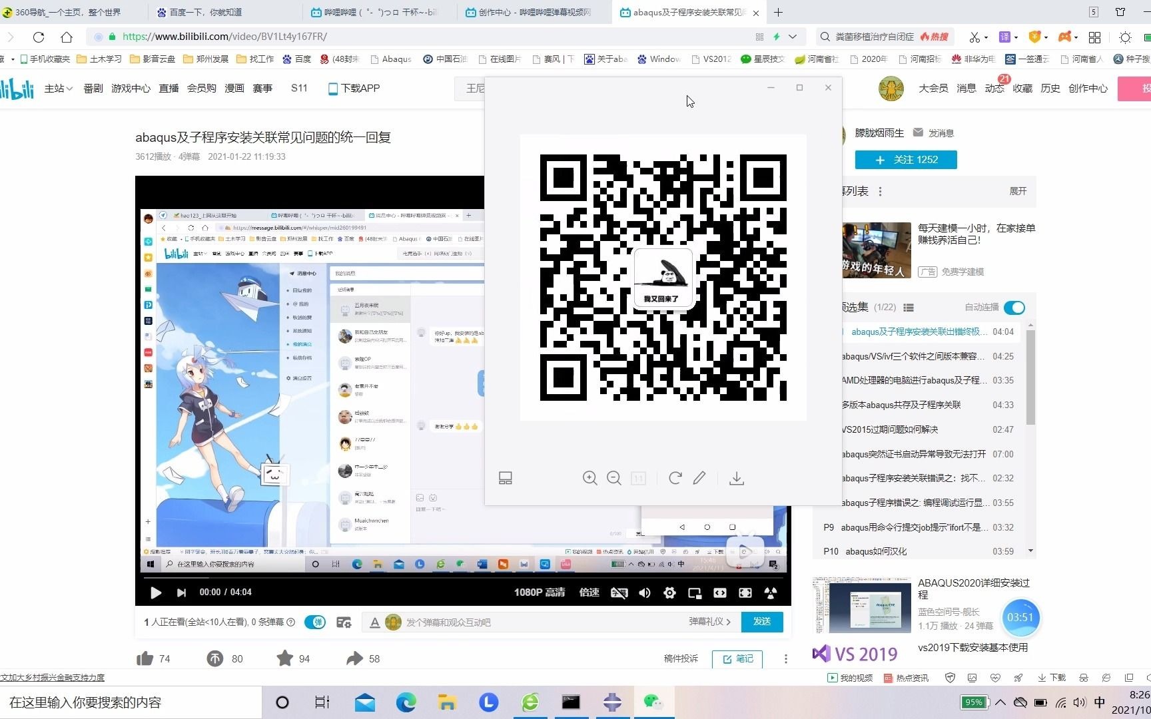This screenshot has width=1151, height=719.
Task: Open playlist options three-dot menu
Action: point(881,192)
